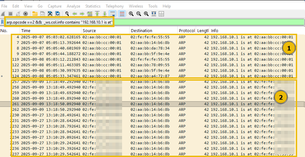This screenshot has height=157, width=305.
Task: Reload this capture file
Action: [x=58, y=14]
